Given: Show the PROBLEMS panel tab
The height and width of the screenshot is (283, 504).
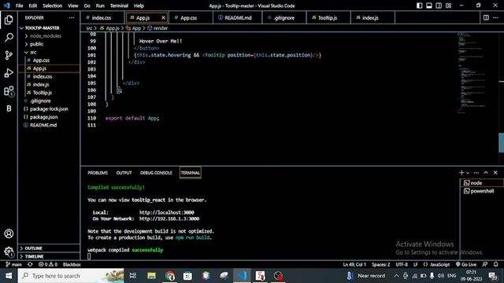Looking at the screenshot, I should pos(98,173).
